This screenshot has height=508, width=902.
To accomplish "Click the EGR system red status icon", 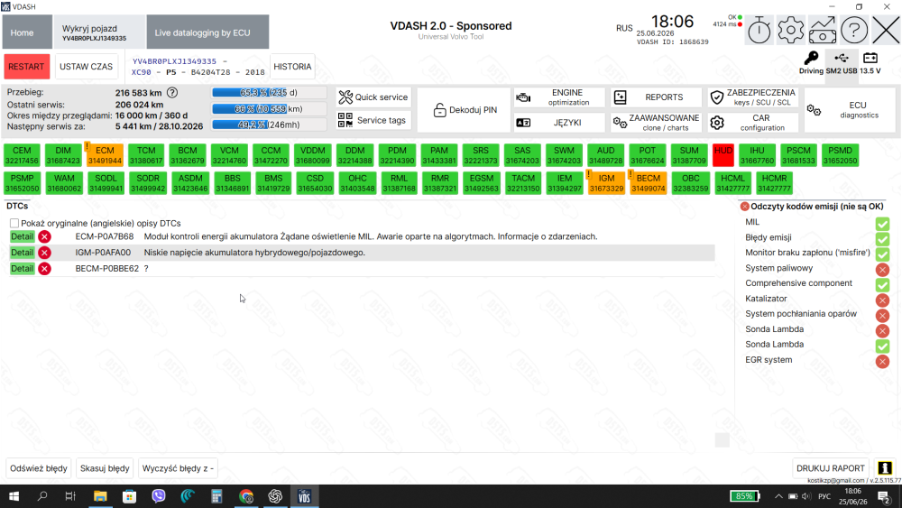I will (x=882, y=361).
